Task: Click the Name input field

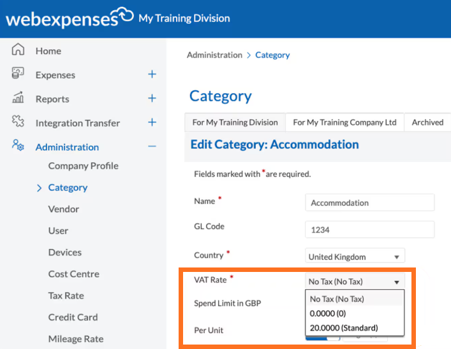Action: 369,203
